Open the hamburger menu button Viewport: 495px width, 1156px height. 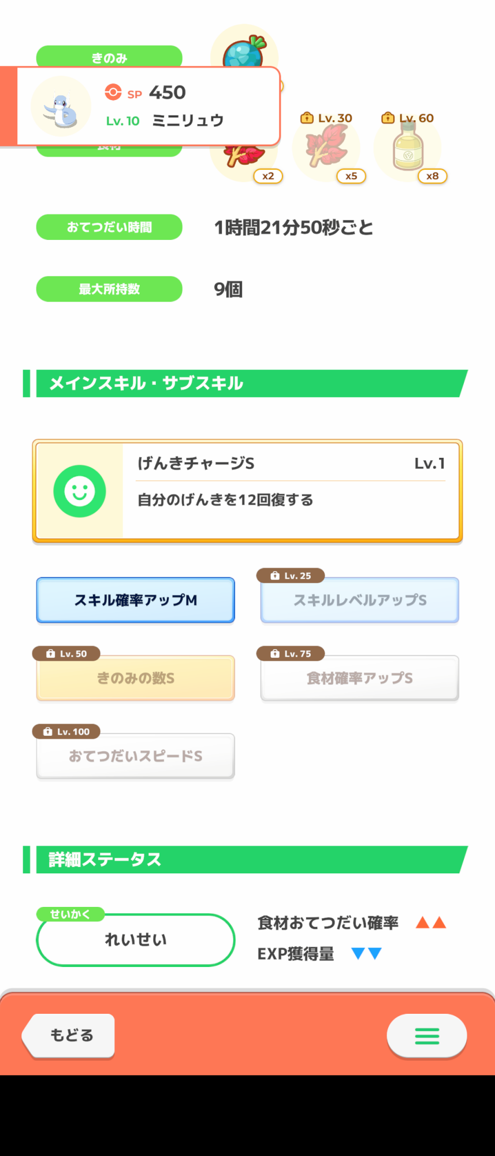click(427, 1036)
